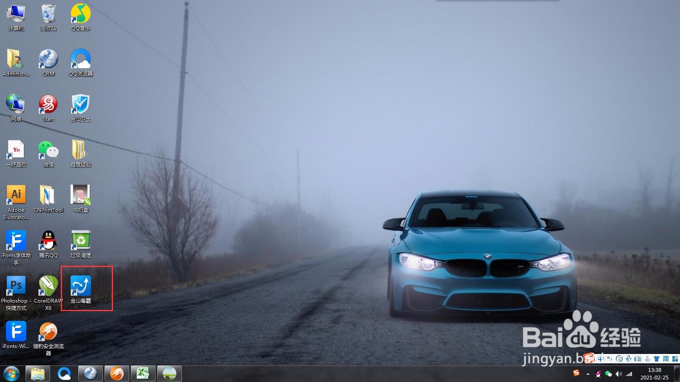Screen dimensions: 680x382
Task: Click the Show desktop strip
Action: click(x=677, y=374)
